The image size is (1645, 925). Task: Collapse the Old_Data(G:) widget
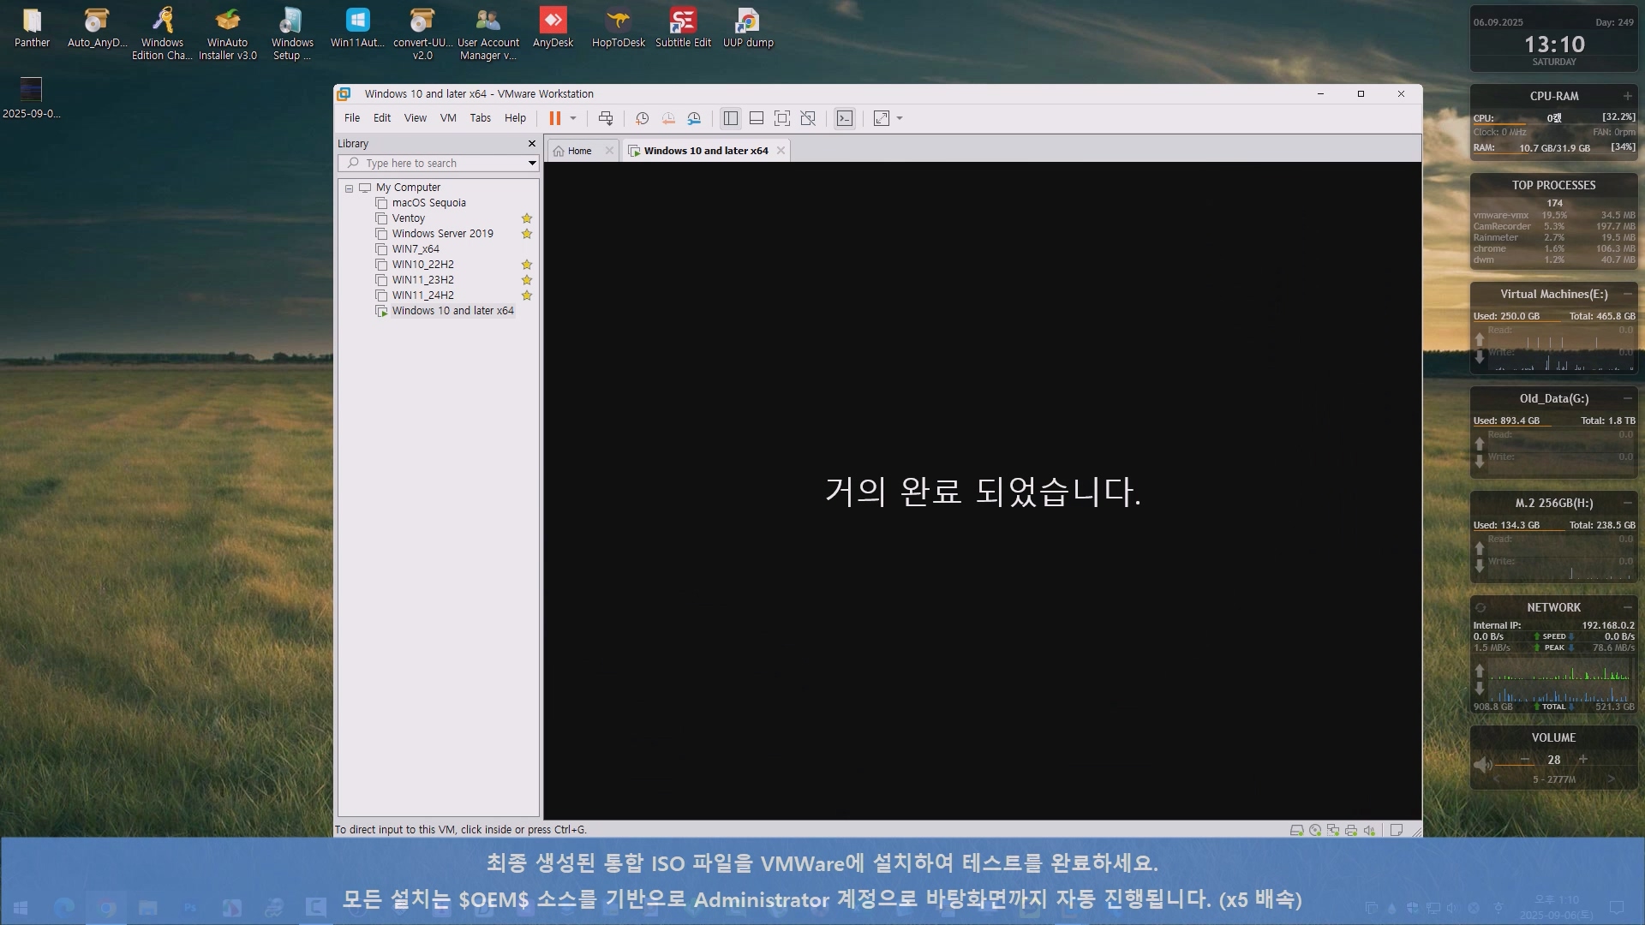[x=1627, y=398]
